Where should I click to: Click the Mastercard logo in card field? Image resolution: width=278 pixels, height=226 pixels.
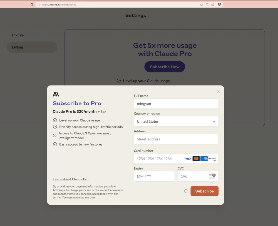pos(196,159)
